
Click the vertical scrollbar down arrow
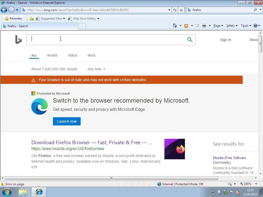[260, 174]
